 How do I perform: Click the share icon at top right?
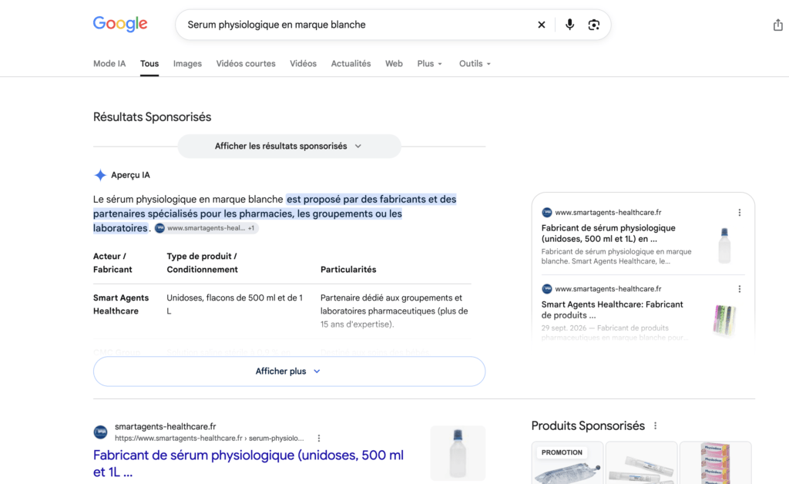(778, 25)
